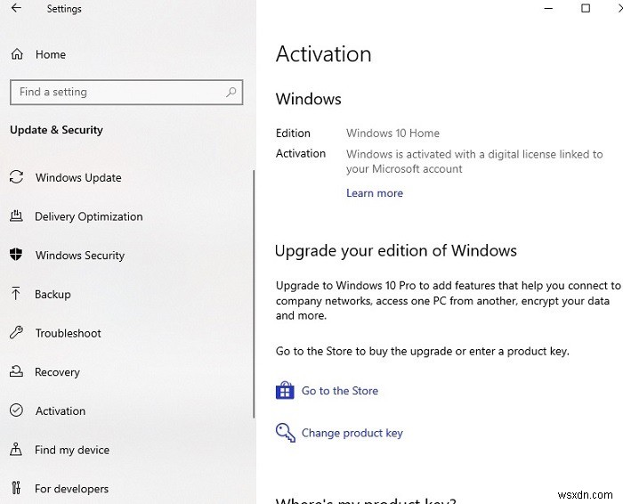This screenshot has width=623, height=504.
Task: Click the Activation checkmark circle icon
Action: pyautogui.click(x=16, y=411)
